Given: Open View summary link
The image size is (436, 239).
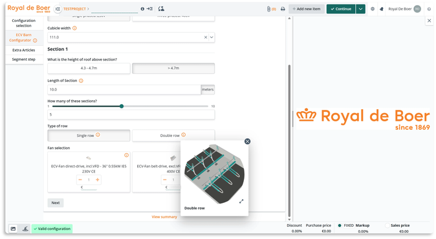Looking at the screenshot, I should pyautogui.click(x=164, y=217).
